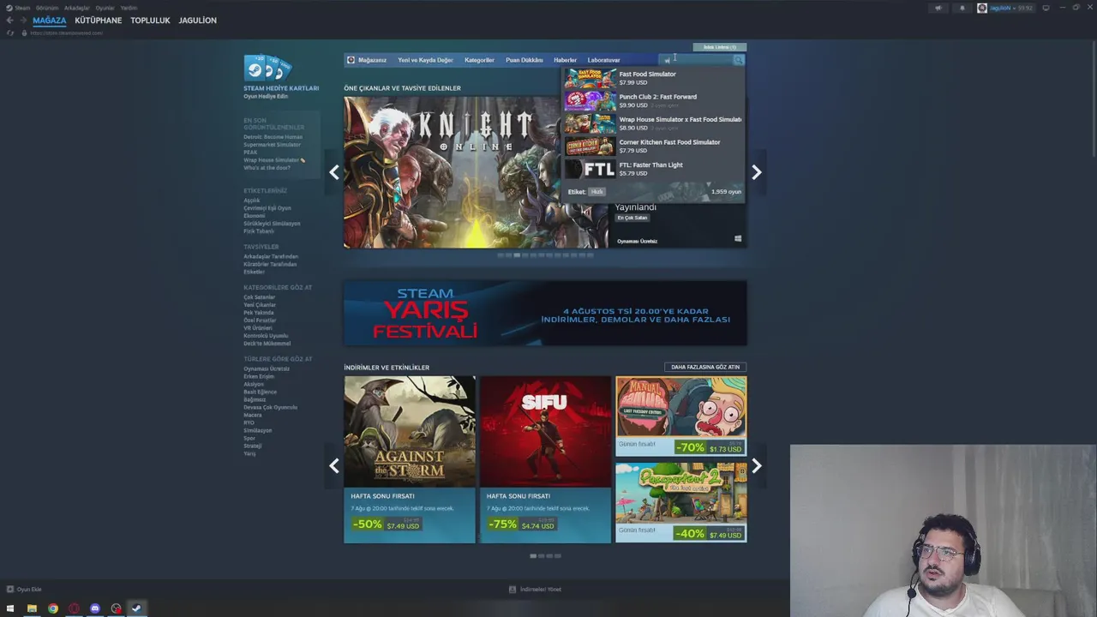
Task: Click the İstek Listesi wishlist button
Action: (720, 47)
